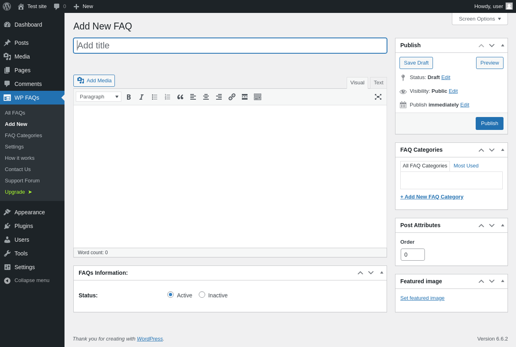
Task: Align text right
Action: 219,97
